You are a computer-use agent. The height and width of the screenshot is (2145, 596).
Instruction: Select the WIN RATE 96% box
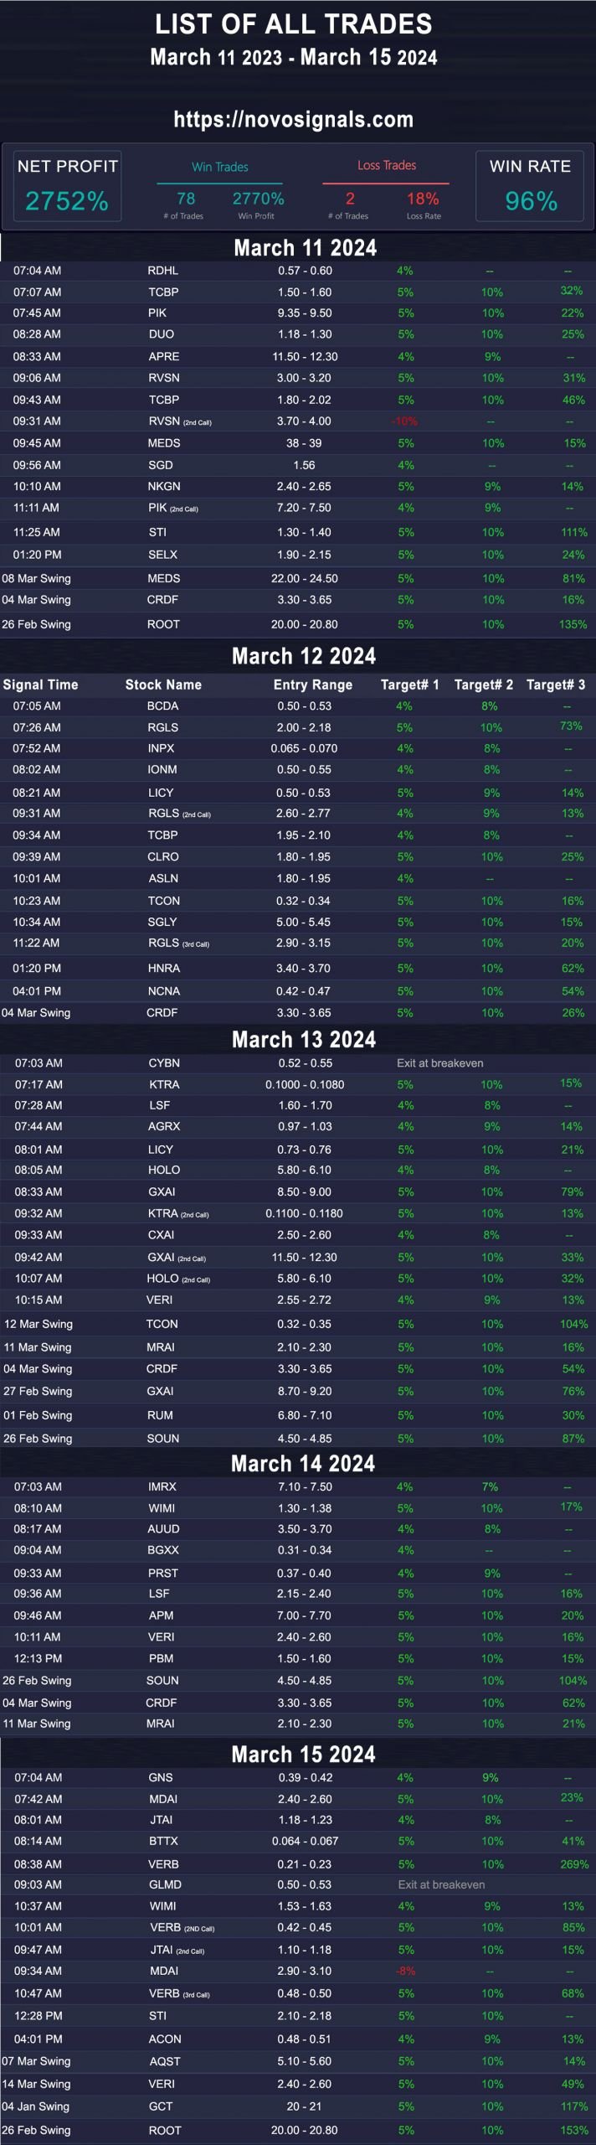coord(530,186)
